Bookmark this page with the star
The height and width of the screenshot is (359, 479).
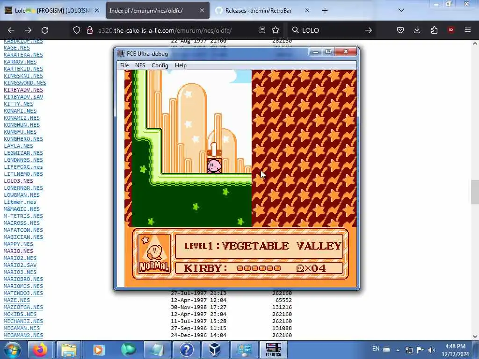click(x=276, y=30)
